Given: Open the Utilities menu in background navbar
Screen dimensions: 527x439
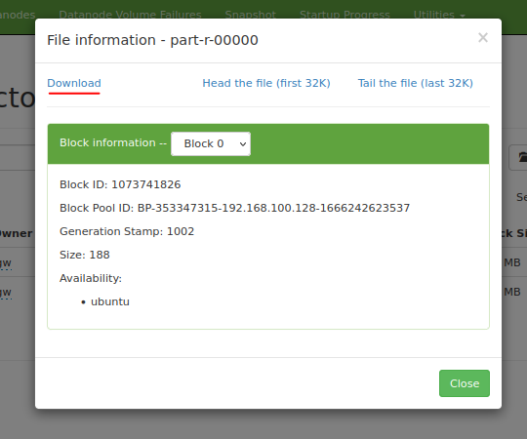Looking at the screenshot, I should click(x=439, y=15).
